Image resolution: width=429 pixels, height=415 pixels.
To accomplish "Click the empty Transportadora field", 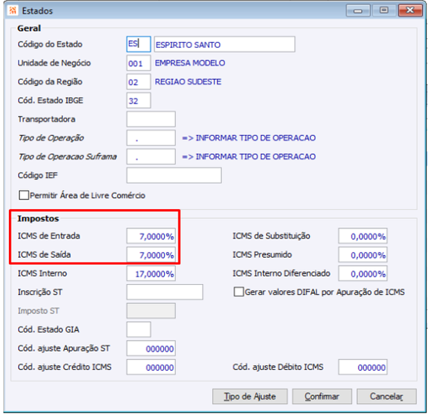I will point(151,119).
